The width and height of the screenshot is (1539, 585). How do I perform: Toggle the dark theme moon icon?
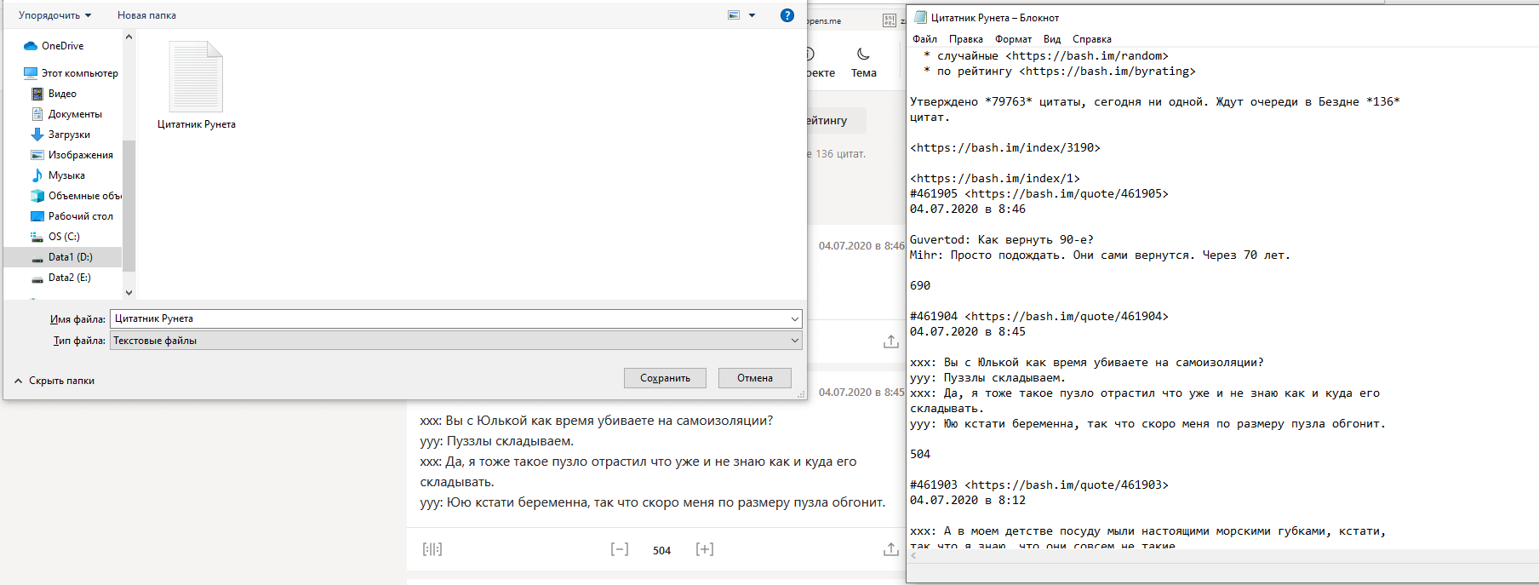(863, 54)
